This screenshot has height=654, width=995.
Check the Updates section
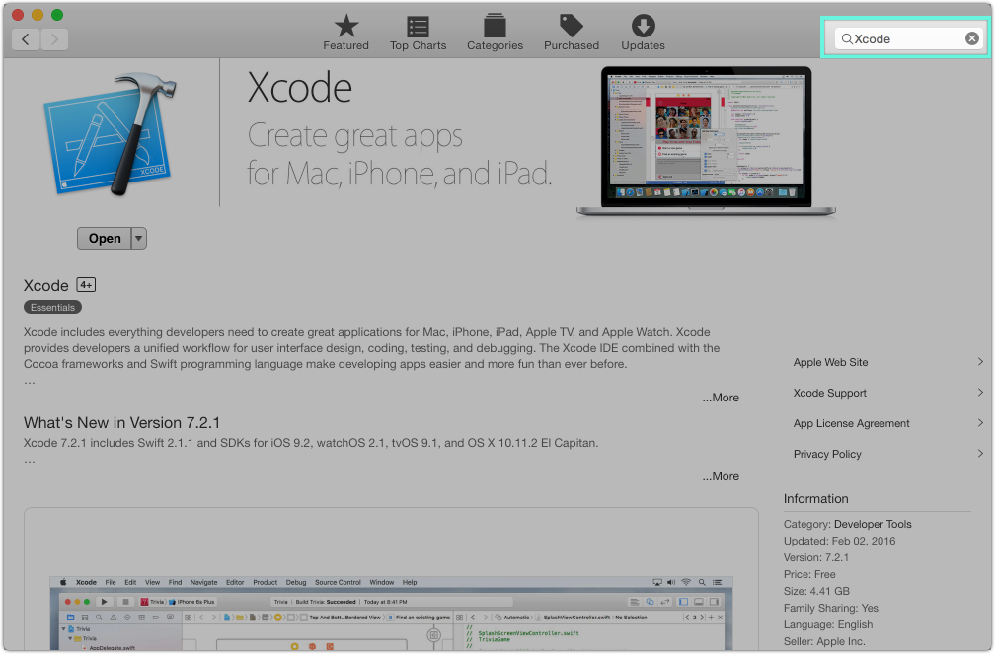tap(643, 33)
